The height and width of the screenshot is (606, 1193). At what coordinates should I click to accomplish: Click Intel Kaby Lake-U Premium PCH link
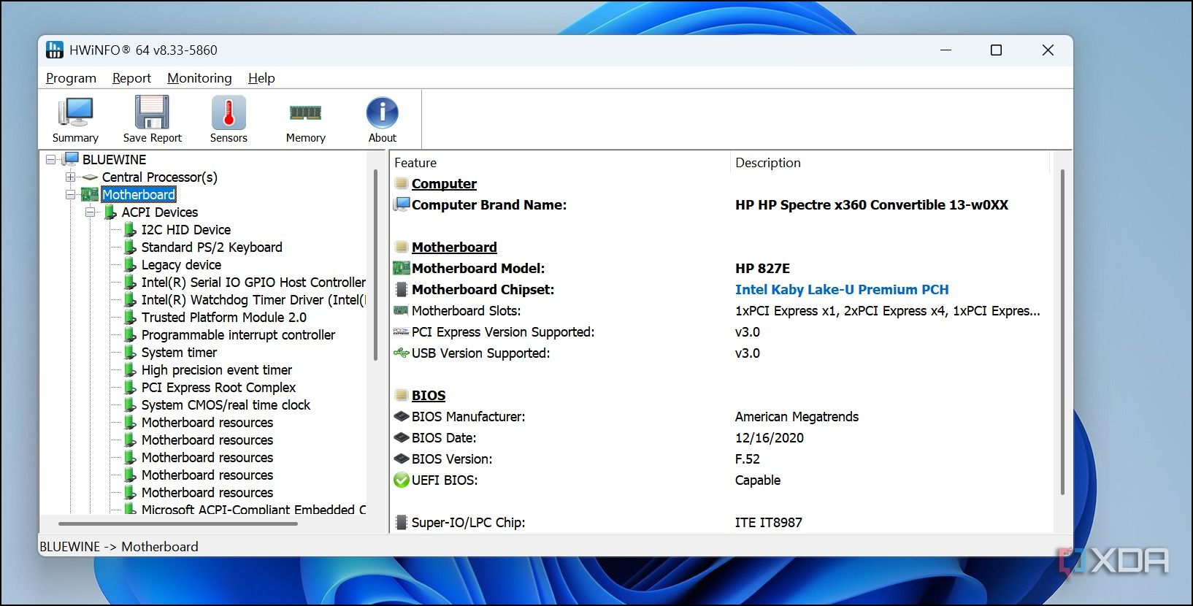pos(842,289)
